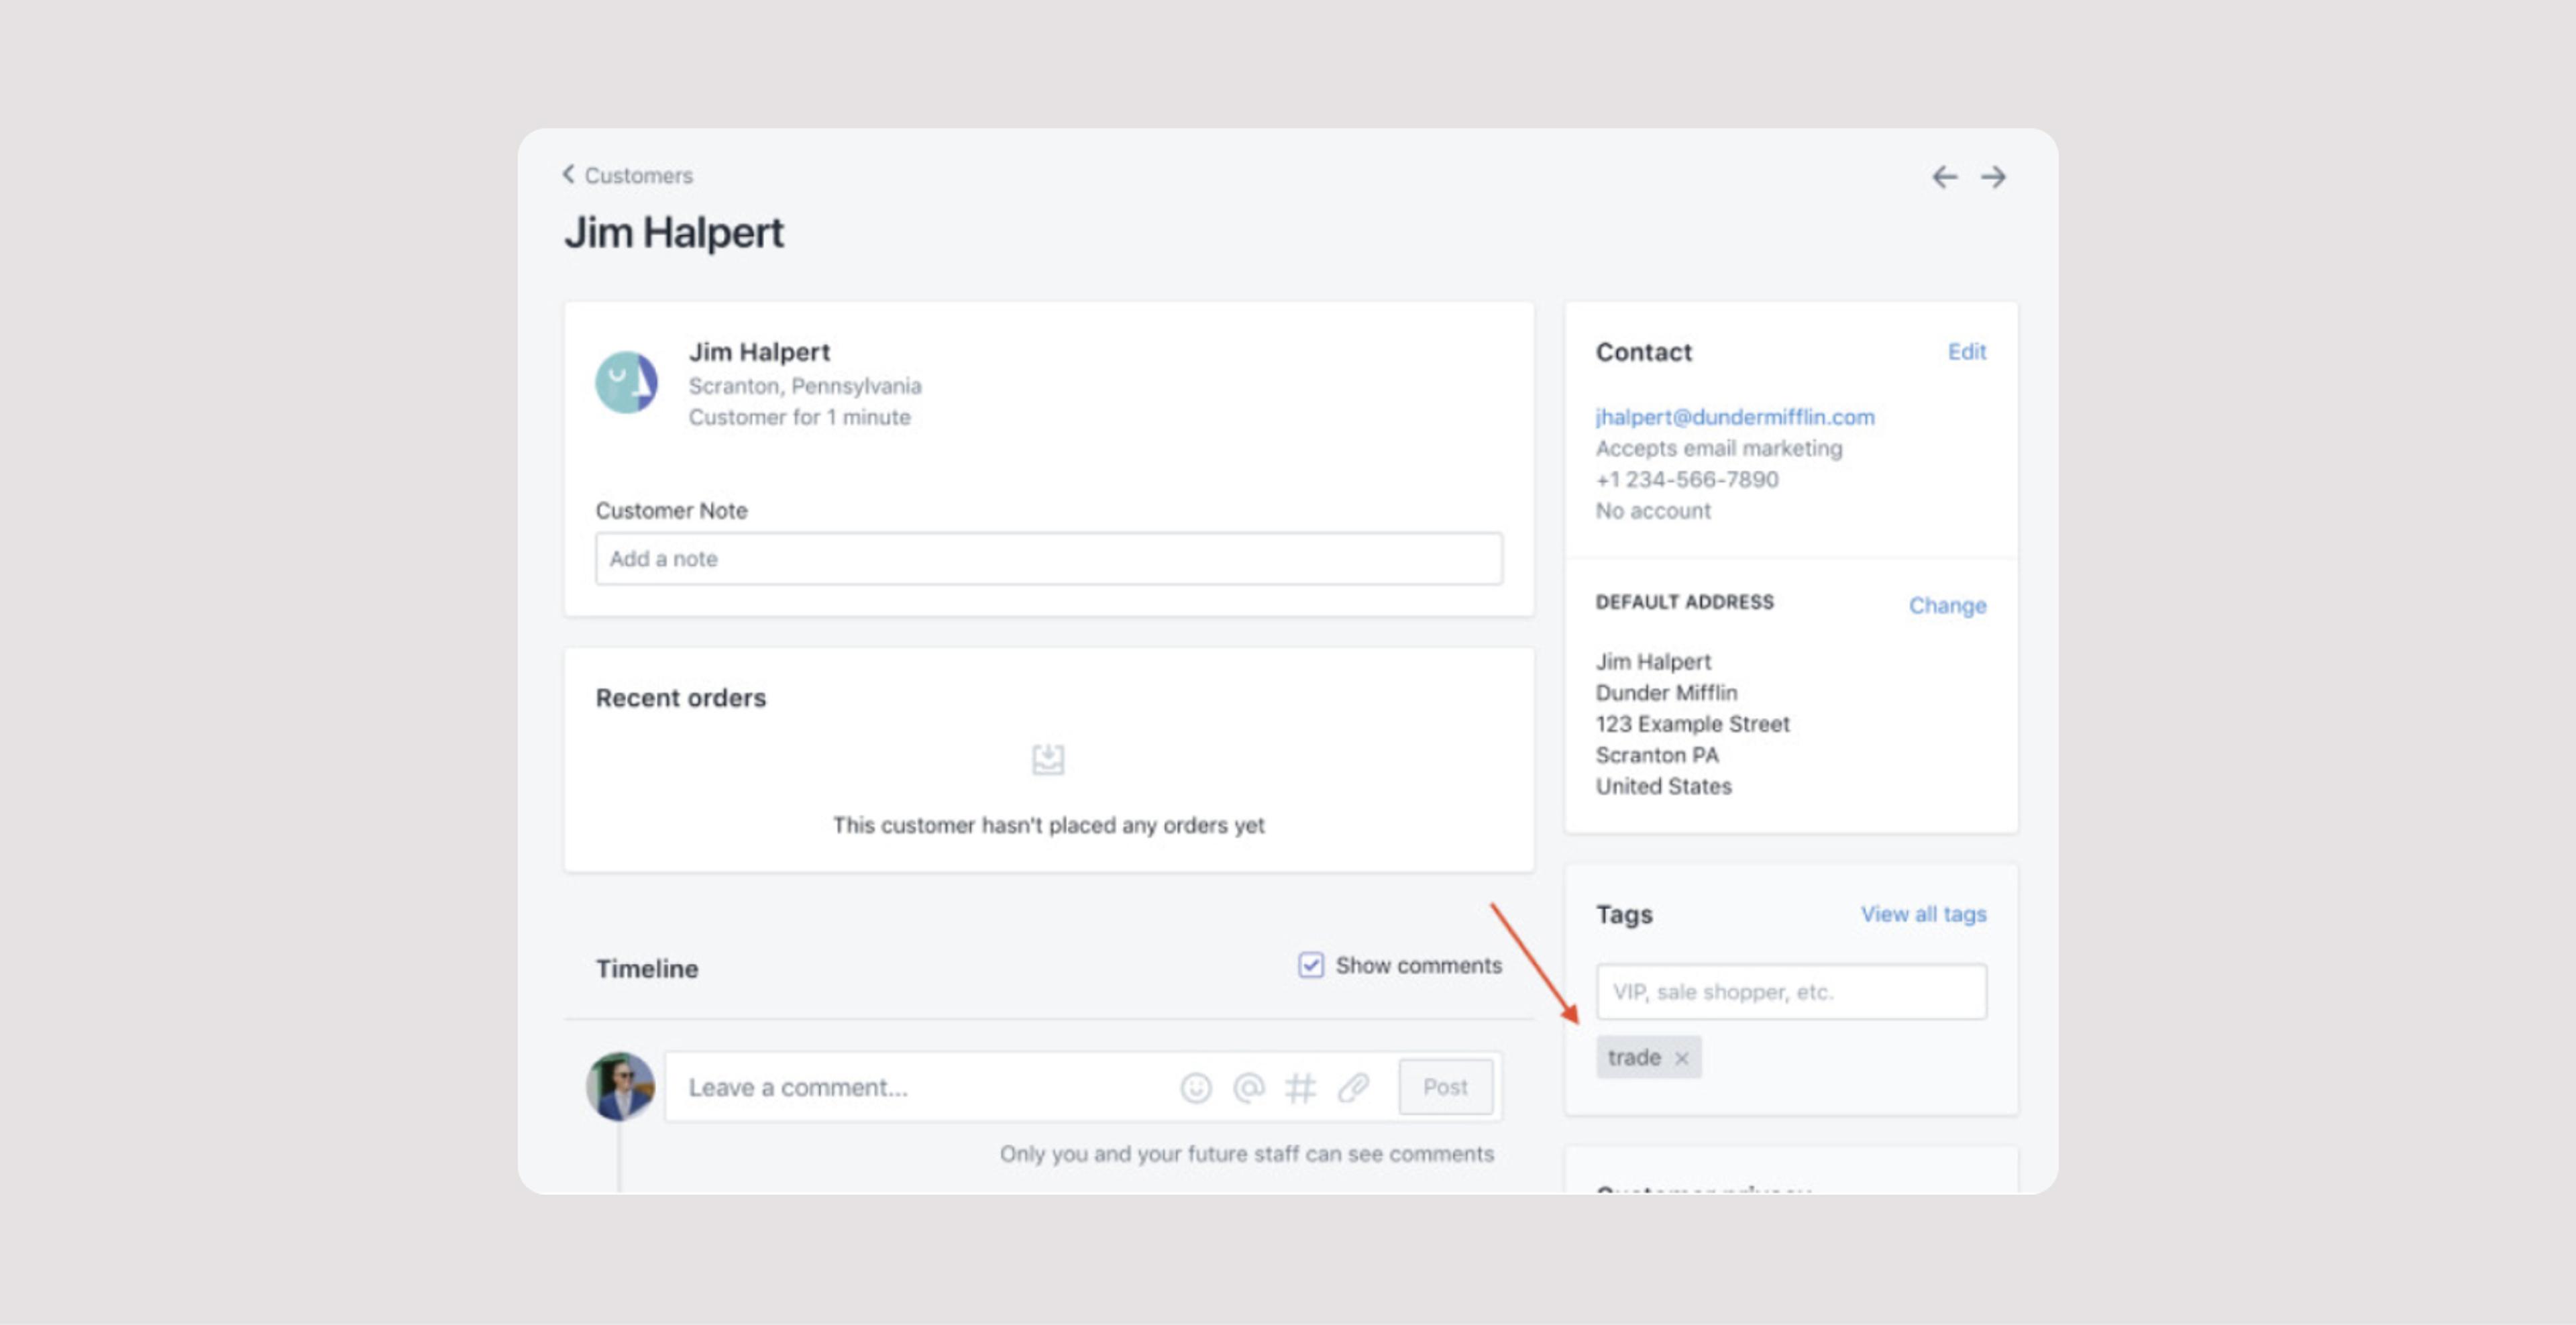The width and height of the screenshot is (2576, 1325).
Task: Click the Post comment button
Action: 1445,1087
